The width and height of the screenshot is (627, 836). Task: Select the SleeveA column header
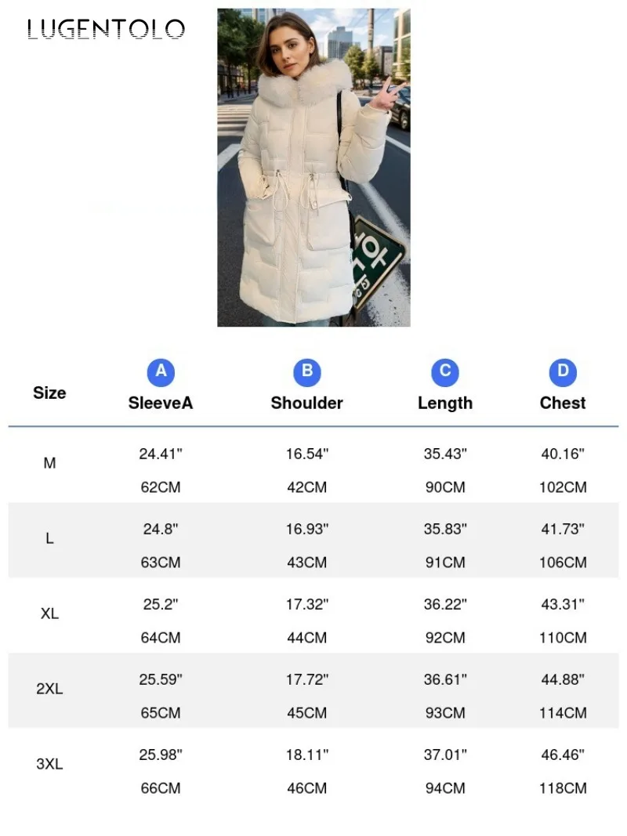[x=161, y=403]
